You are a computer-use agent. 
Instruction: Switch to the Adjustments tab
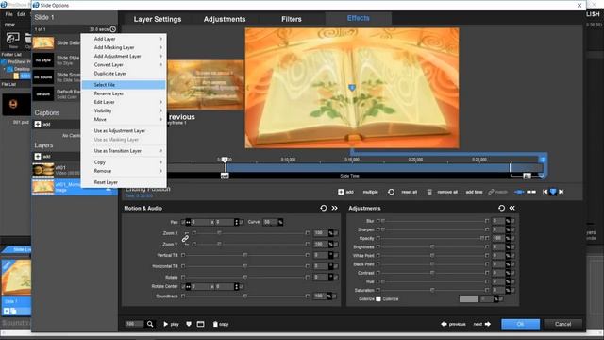pos(225,19)
